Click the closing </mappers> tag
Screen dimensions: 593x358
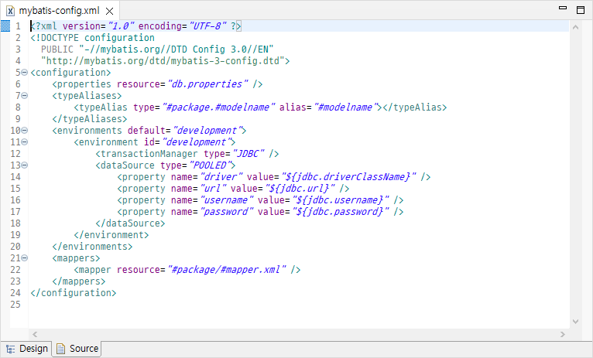point(79,281)
